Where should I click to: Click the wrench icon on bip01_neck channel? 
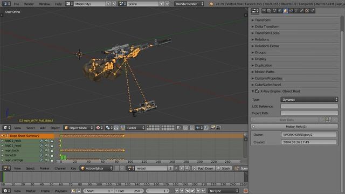coord(42,141)
